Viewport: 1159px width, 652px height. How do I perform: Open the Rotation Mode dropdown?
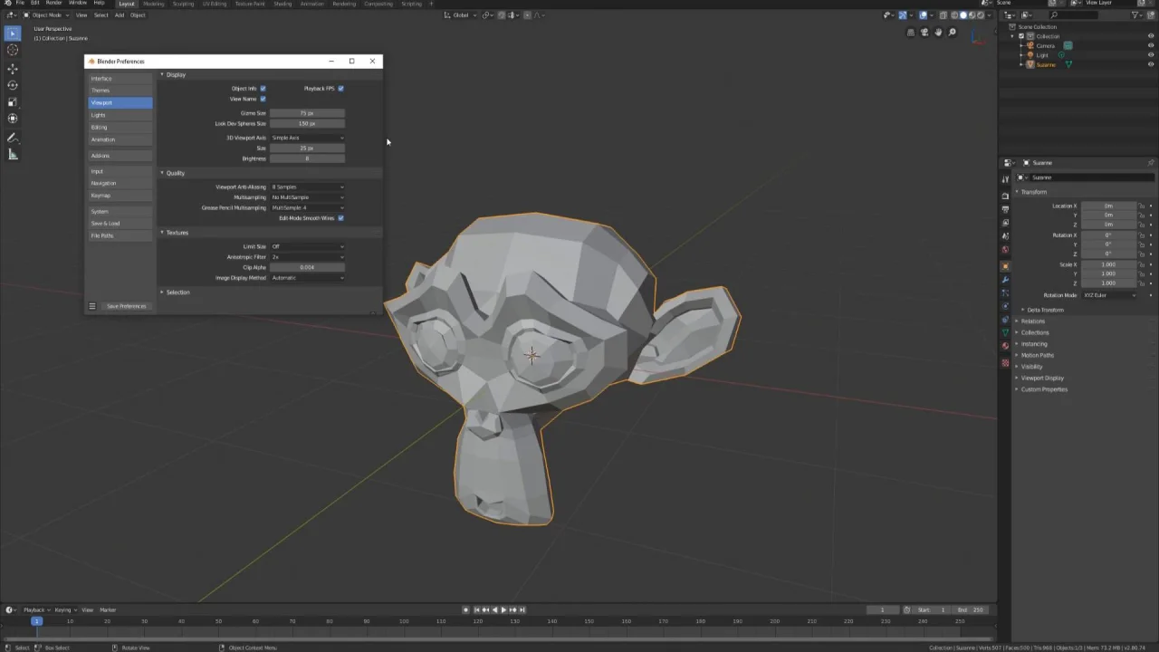click(x=1109, y=295)
